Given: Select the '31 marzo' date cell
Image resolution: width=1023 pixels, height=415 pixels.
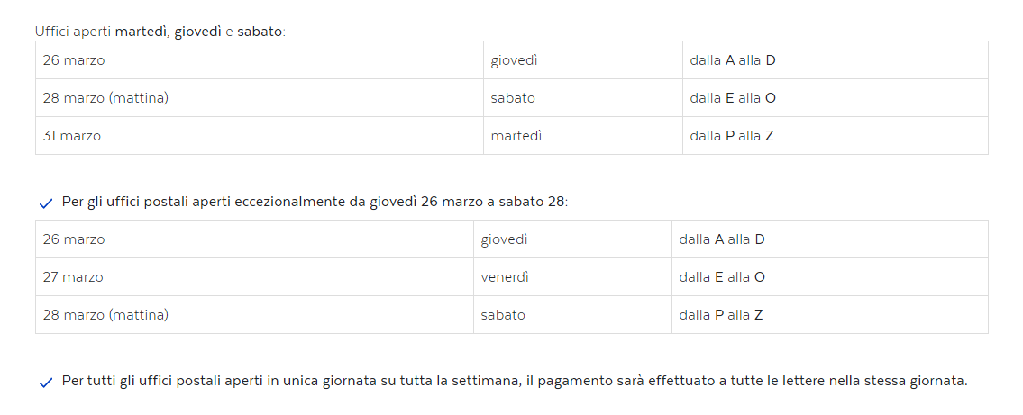Looking at the screenshot, I should tap(260, 136).
